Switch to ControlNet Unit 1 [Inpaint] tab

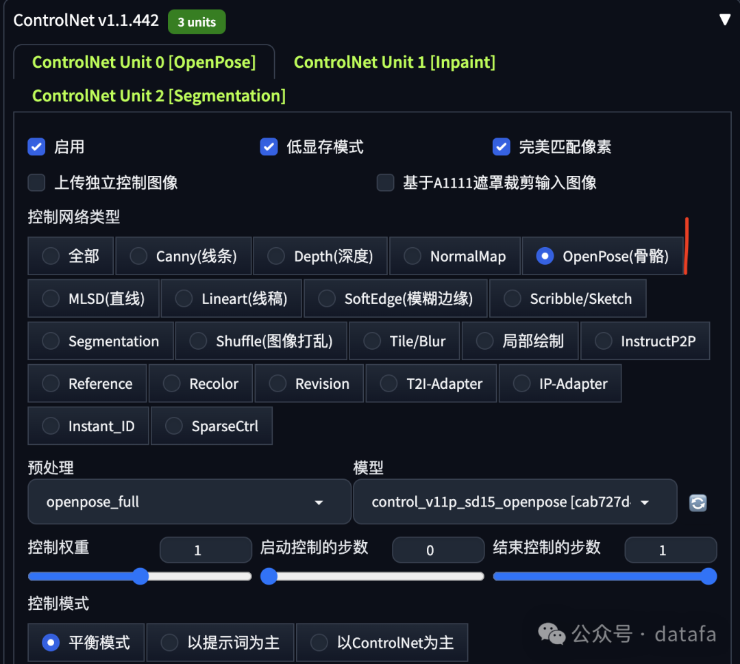tap(395, 62)
